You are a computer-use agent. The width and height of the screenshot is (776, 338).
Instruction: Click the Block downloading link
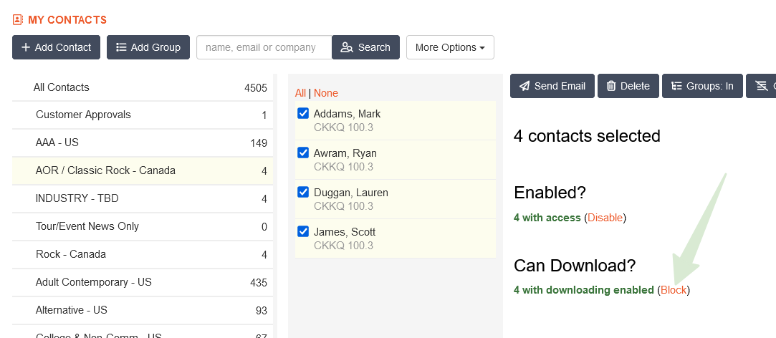click(674, 290)
